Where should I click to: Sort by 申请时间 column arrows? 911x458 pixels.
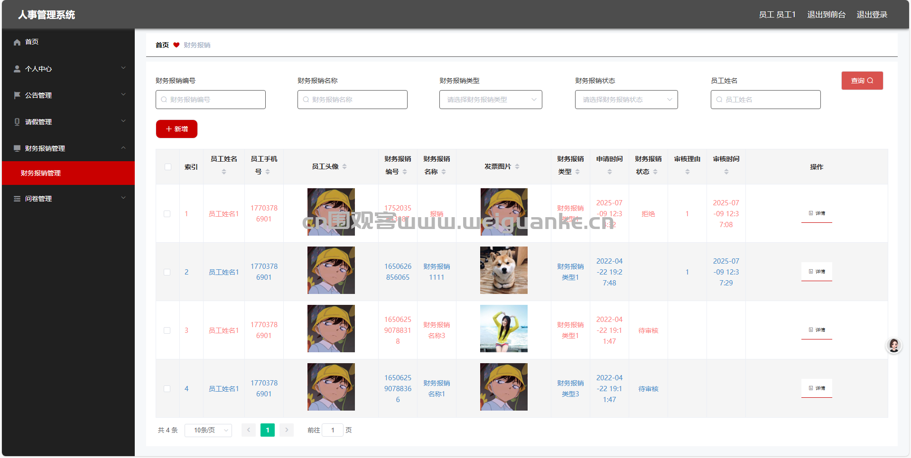pos(610,172)
